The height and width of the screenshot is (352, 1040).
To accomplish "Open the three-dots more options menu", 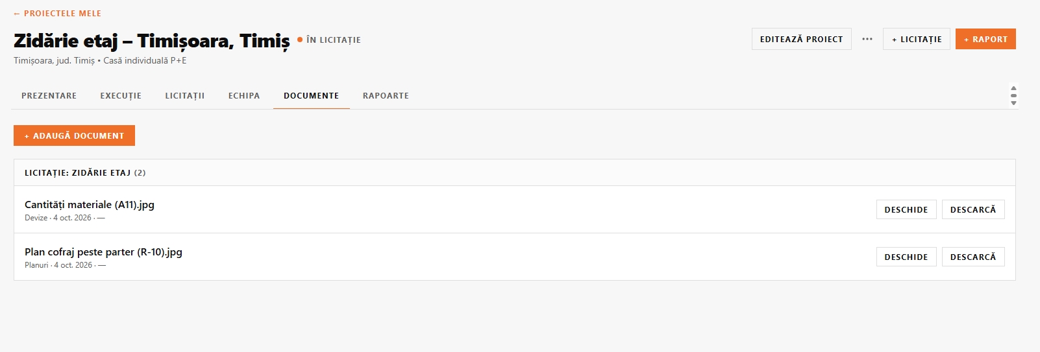I will click(867, 39).
